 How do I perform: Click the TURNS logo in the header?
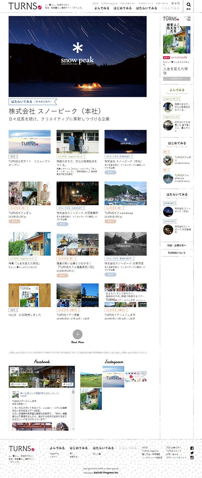[x=25, y=6]
